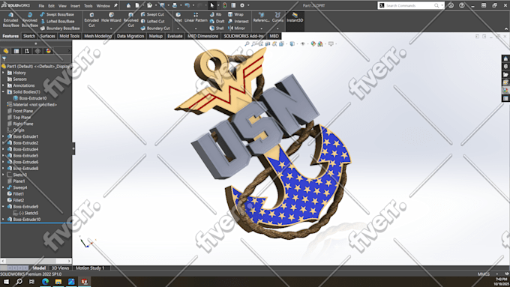This screenshot has height=287, width=510.
Task: Open the Appearances task pane tab
Action: click(x=505, y=90)
